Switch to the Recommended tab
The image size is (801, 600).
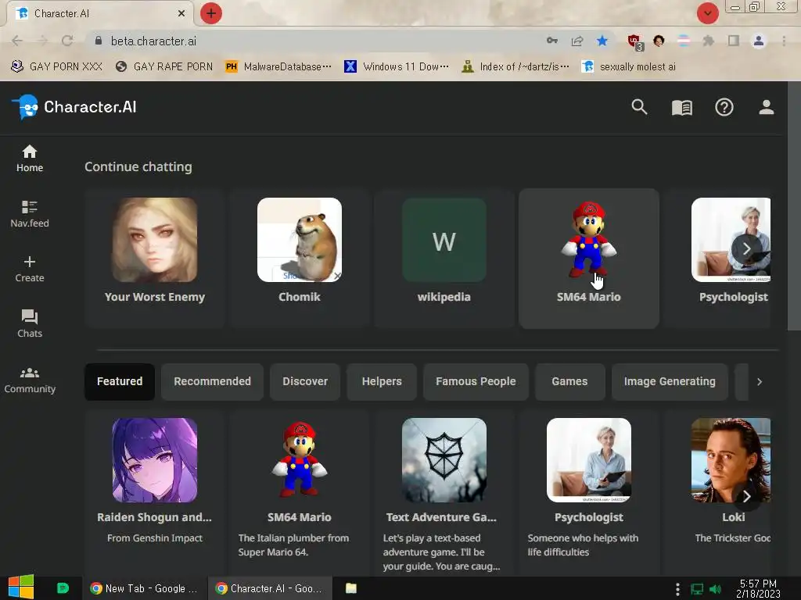pyautogui.click(x=212, y=381)
